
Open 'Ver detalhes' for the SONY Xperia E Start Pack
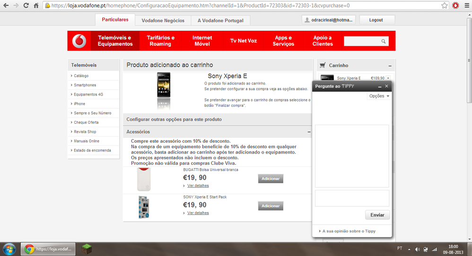[198, 213]
